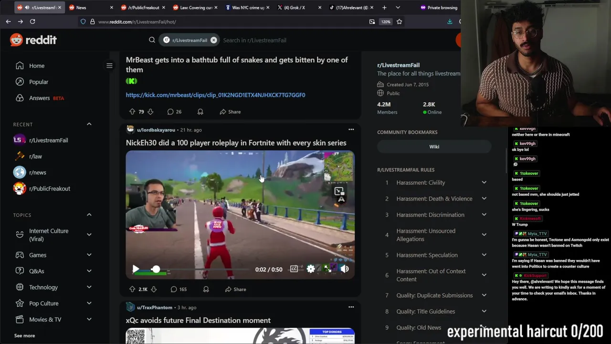Open u/lordbakayarou profile
Image resolution: width=611 pixels, height=344 pixels.
click(156, 130)
